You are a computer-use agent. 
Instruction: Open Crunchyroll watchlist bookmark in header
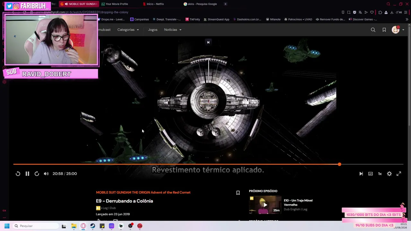(x=384, y=30)
